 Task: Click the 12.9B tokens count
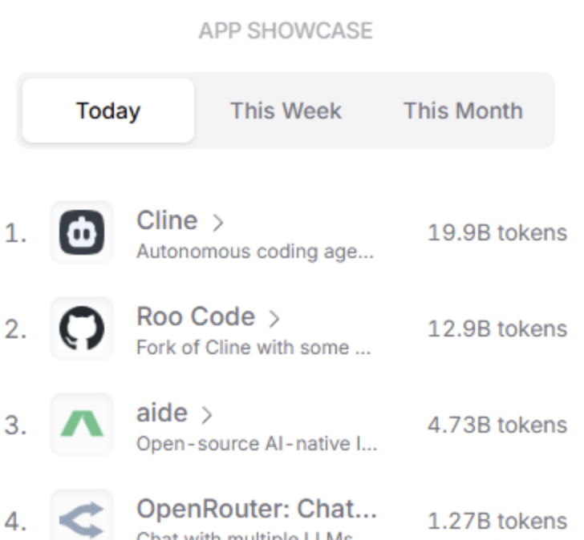click(497, 329)
